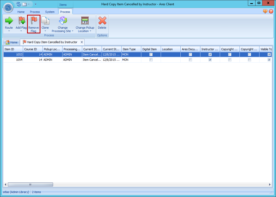The height and width of the screenshot is (197, 276).
Task: Expand the Route dropdown arrow
Action: 9,31
